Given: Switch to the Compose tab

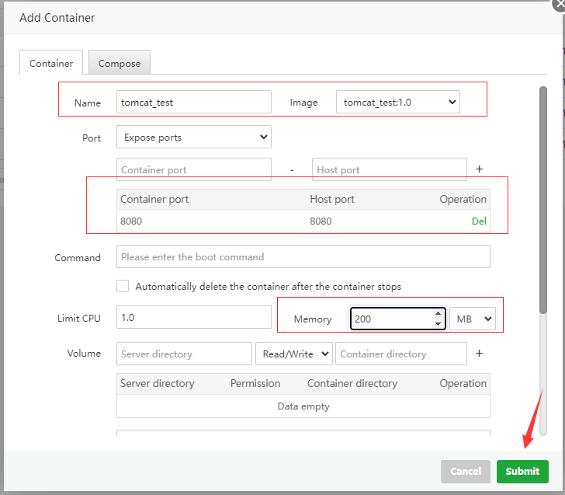Looking at the screenshot, I should point(120,63).
